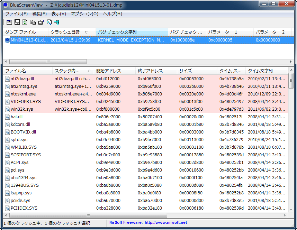
Task: Click the Find toolbar icon
Action: click(49, 22)
